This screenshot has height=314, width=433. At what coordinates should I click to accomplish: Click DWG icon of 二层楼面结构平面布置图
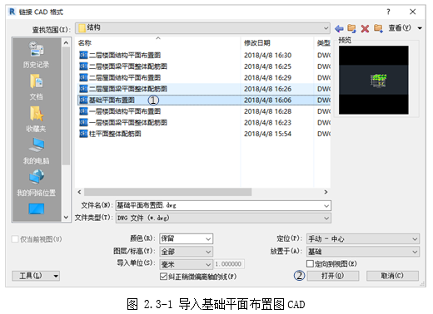83,55
